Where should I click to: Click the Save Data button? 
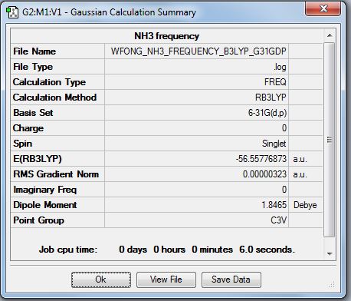(231, 279)
